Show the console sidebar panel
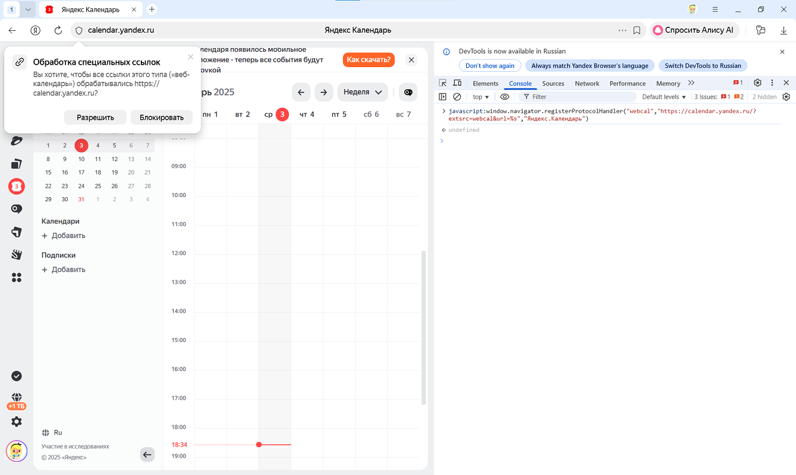This screenshot has height=475, width=796. point(442,97)
